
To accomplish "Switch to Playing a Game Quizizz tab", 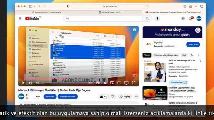I will 110,12.
